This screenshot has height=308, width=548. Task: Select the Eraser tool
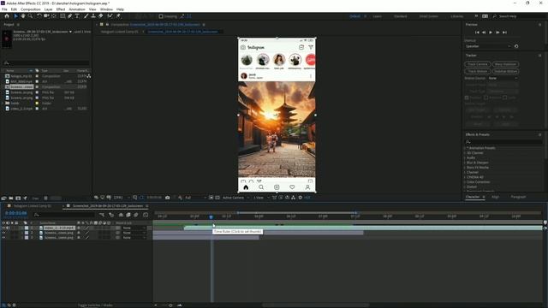tap(101, 16)
